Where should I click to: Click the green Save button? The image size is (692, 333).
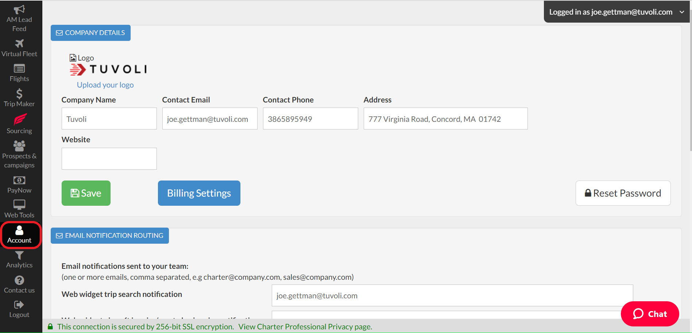pos(86,193)
